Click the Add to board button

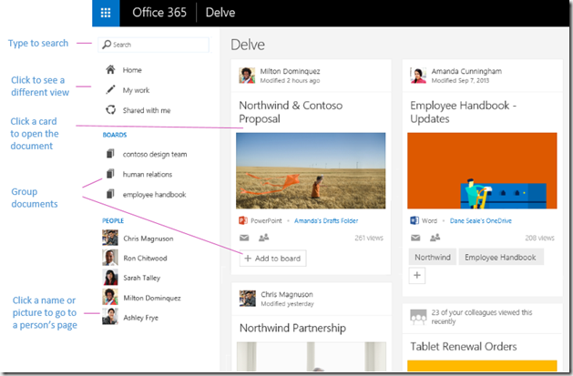(272, 259)
